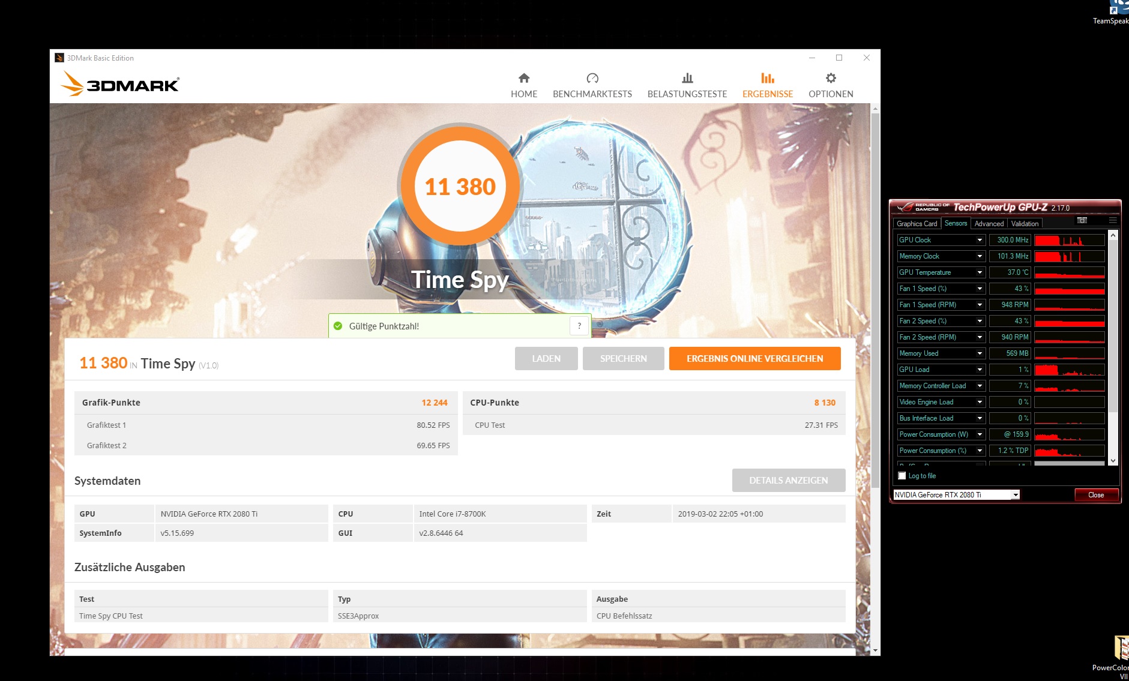Click the SystemInfo version v5.15.699
The width and height of the screenshot is (1129, 681).
177,533
